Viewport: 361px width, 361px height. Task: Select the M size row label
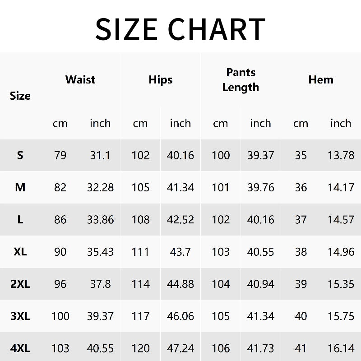click(20, 187)
